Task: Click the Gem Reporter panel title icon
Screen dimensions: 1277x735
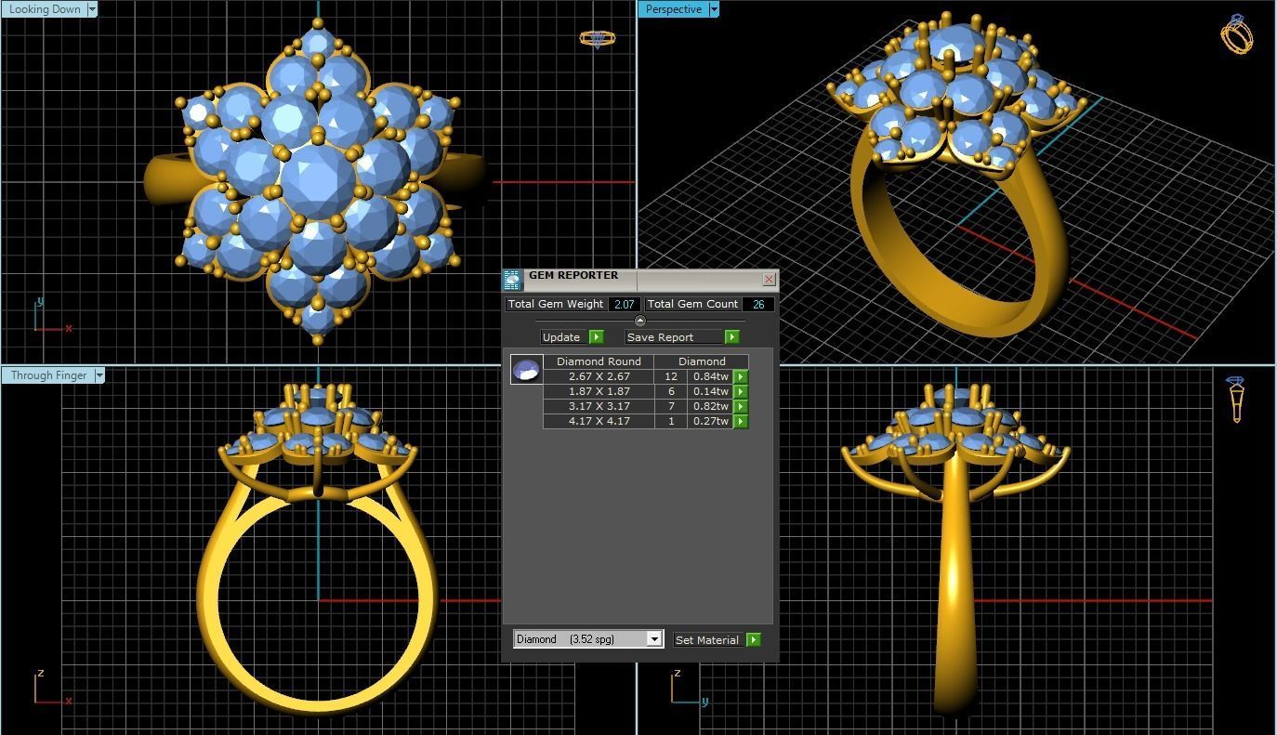Action: 512,281
